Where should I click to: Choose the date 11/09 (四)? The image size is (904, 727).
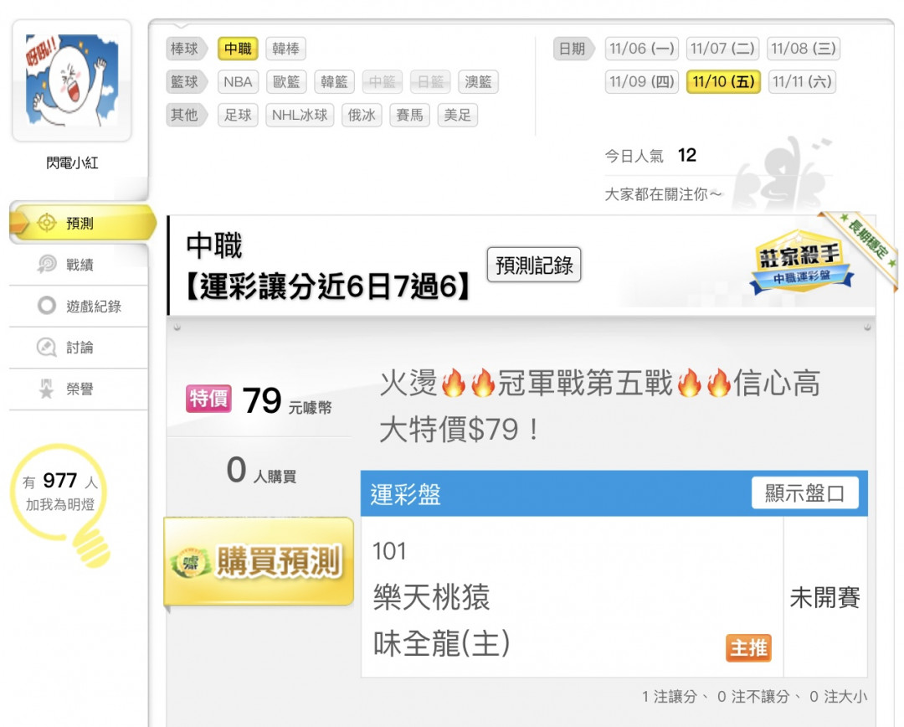(x=642, y=82)
